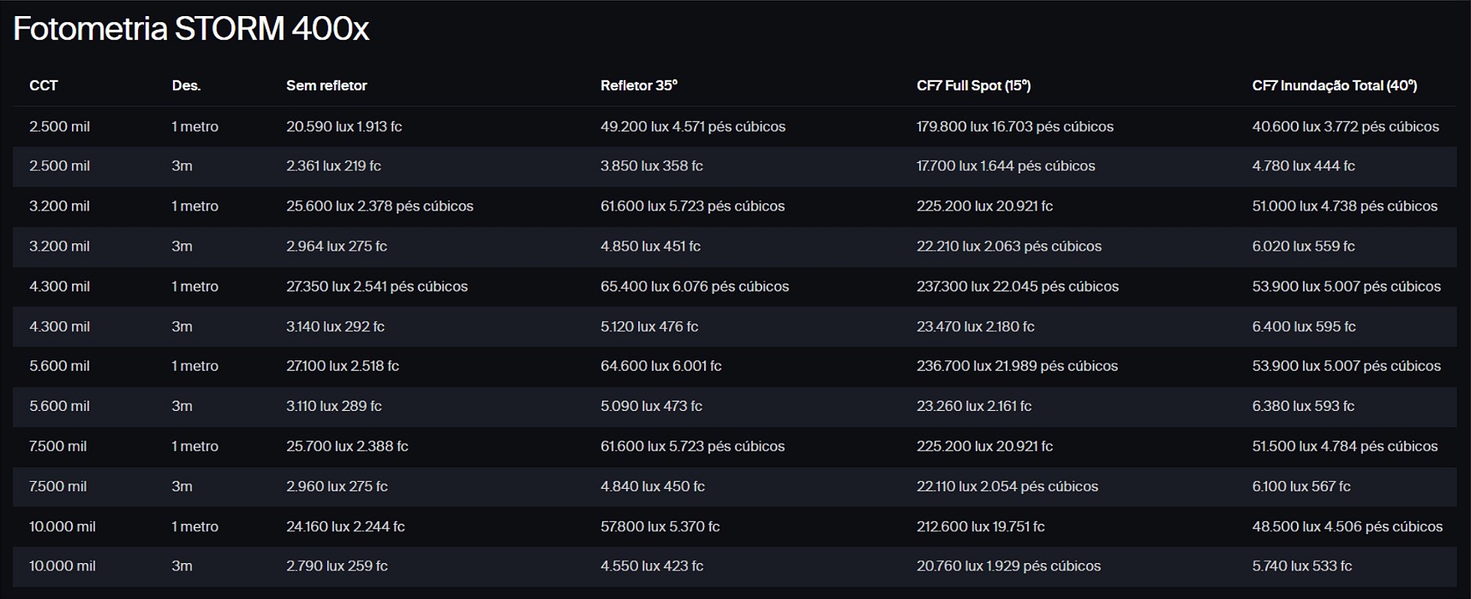Select the Refletor 35° column header
Viewport: 1471px width, 599px height.
[x=638, y=86]
